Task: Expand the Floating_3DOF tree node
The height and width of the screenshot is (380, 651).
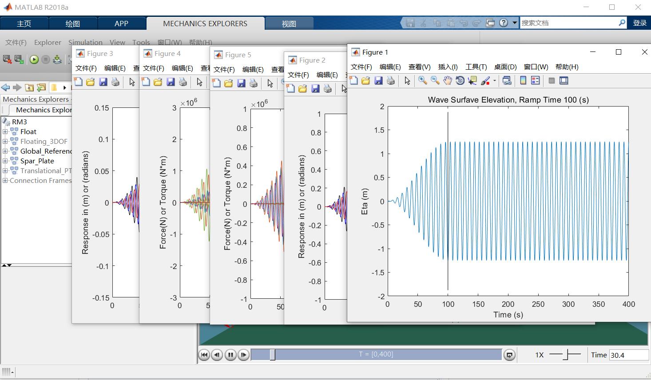Action: (5, 142)
